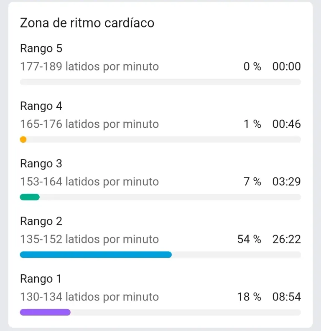Image resolution: width=321 pixels, height=331 pixels.
Task: Click the 26:22 time value
Action: 287,240
